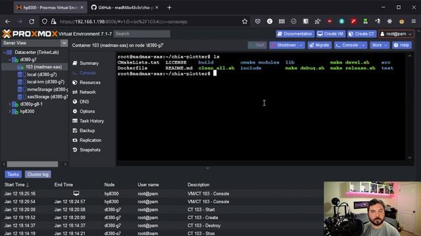The height and width of the screenshot is (236, 421).
Task: Open a new browser tab
Action: point(169,7)
